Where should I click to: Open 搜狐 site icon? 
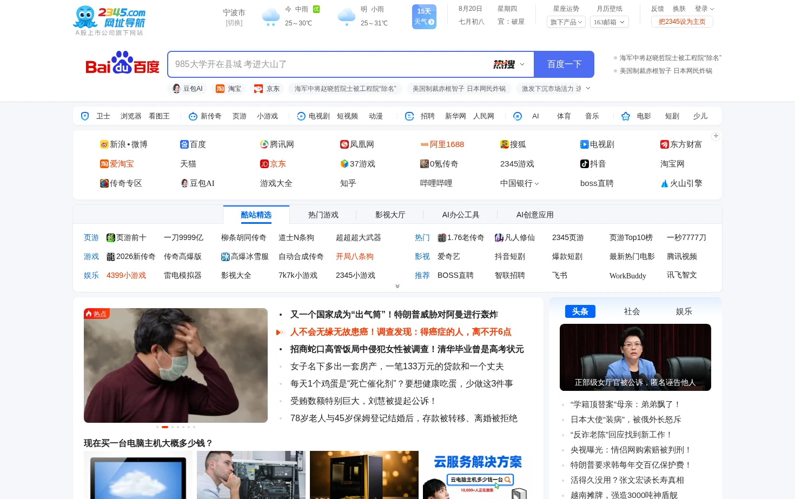click(x=505, y=144)
